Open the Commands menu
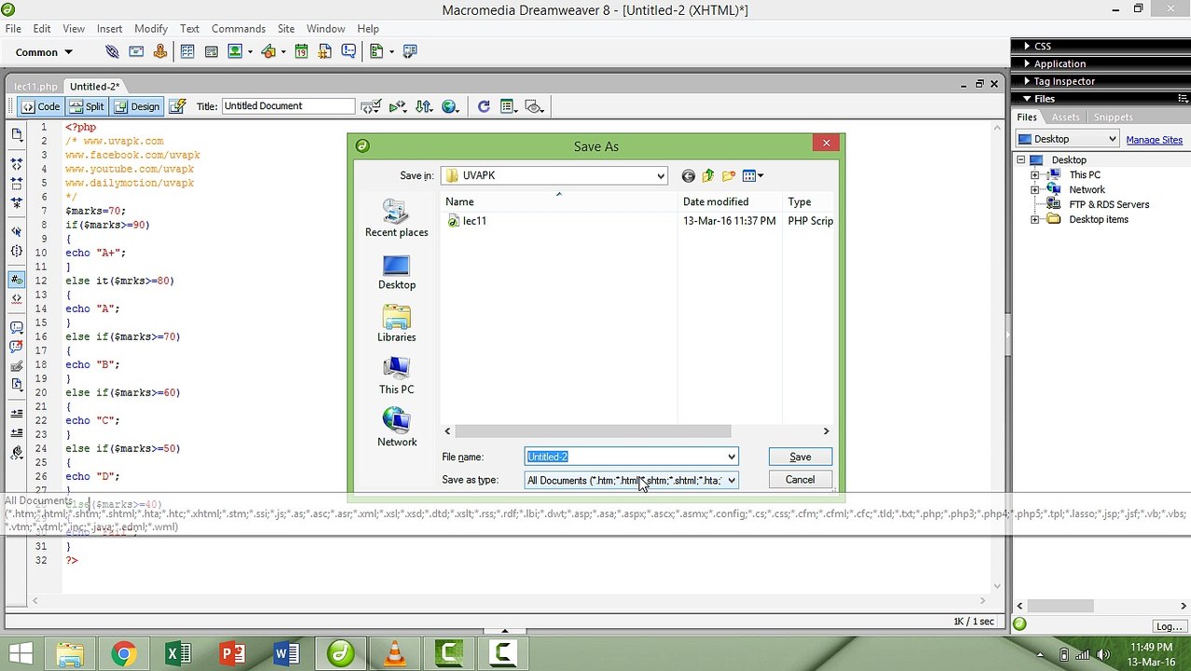 (238, 29)
